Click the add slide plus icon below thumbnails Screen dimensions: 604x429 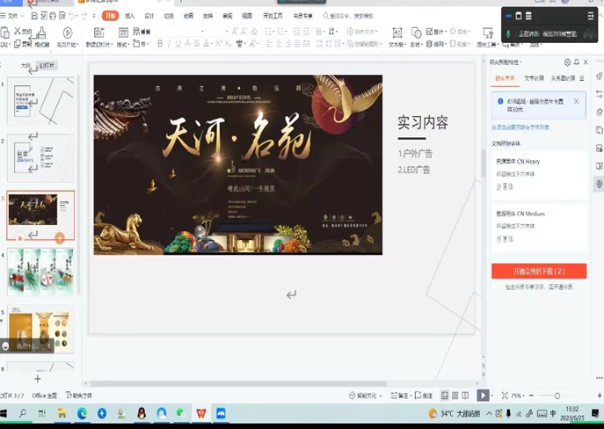tap(38, 379)
